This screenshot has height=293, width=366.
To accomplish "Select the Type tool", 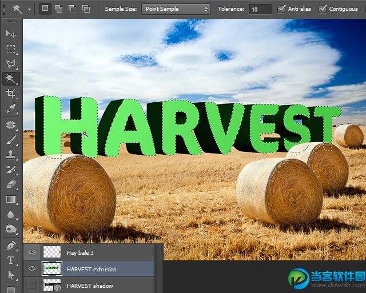I will pos(11,260).
